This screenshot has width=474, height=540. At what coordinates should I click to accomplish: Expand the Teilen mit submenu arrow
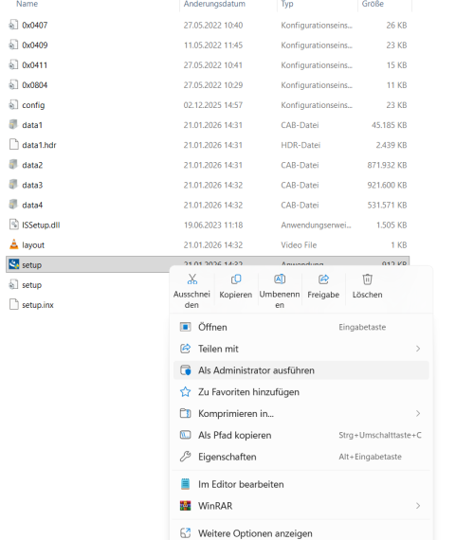(418, 349)
